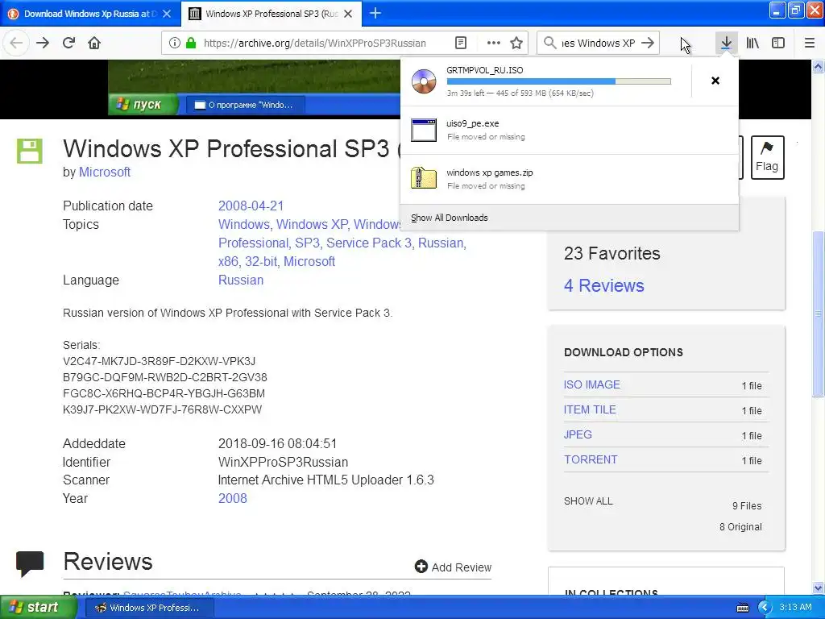Viewport: 825px width, 619px height.
Task: Submit search with the go arrow
Action: coord(648,43)
